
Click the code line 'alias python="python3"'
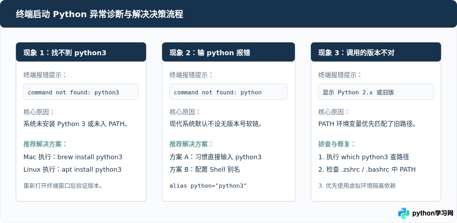pos(208,186)
